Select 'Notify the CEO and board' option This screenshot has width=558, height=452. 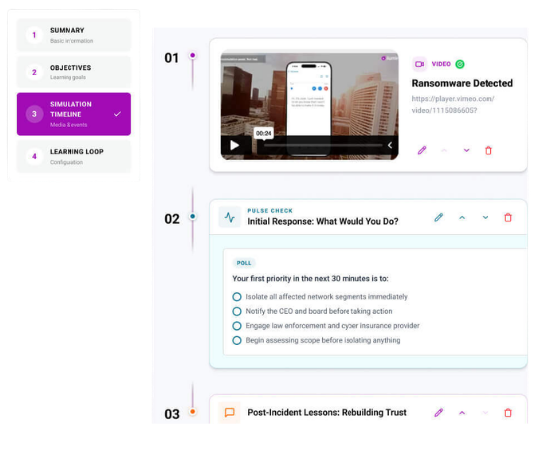point(313,311)
